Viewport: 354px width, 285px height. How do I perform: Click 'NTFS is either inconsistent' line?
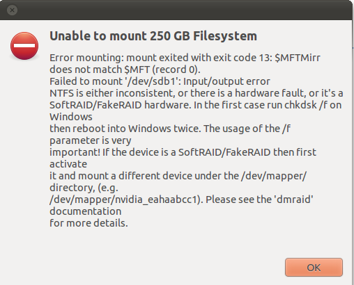pyautogui.click(x=197, y=93)
